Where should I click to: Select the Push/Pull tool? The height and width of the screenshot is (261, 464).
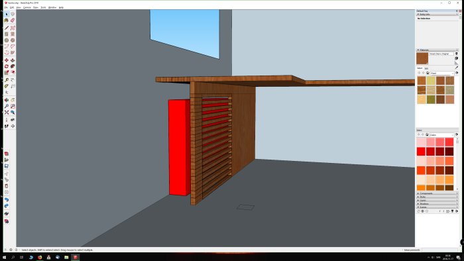click(x=13, y=60)
